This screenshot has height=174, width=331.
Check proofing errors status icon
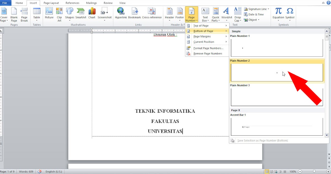tap(39, 171)
